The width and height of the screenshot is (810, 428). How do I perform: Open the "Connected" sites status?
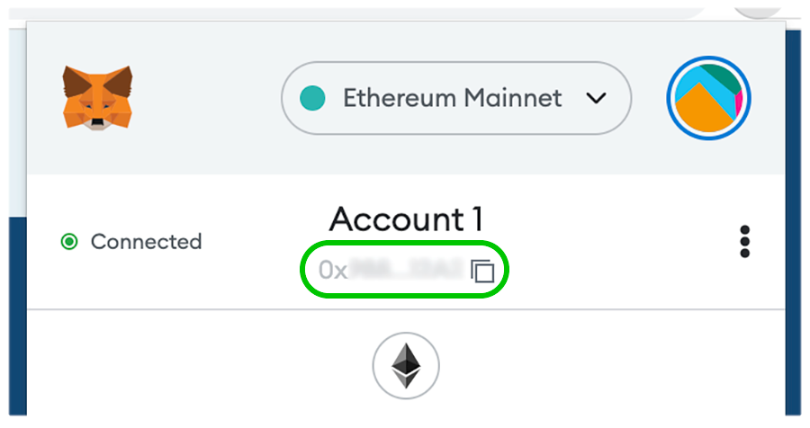point(145,242)
